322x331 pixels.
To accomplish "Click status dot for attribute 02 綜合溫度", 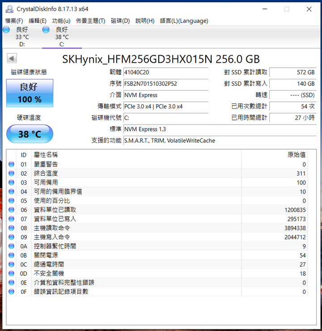I will tap(11, 173).
